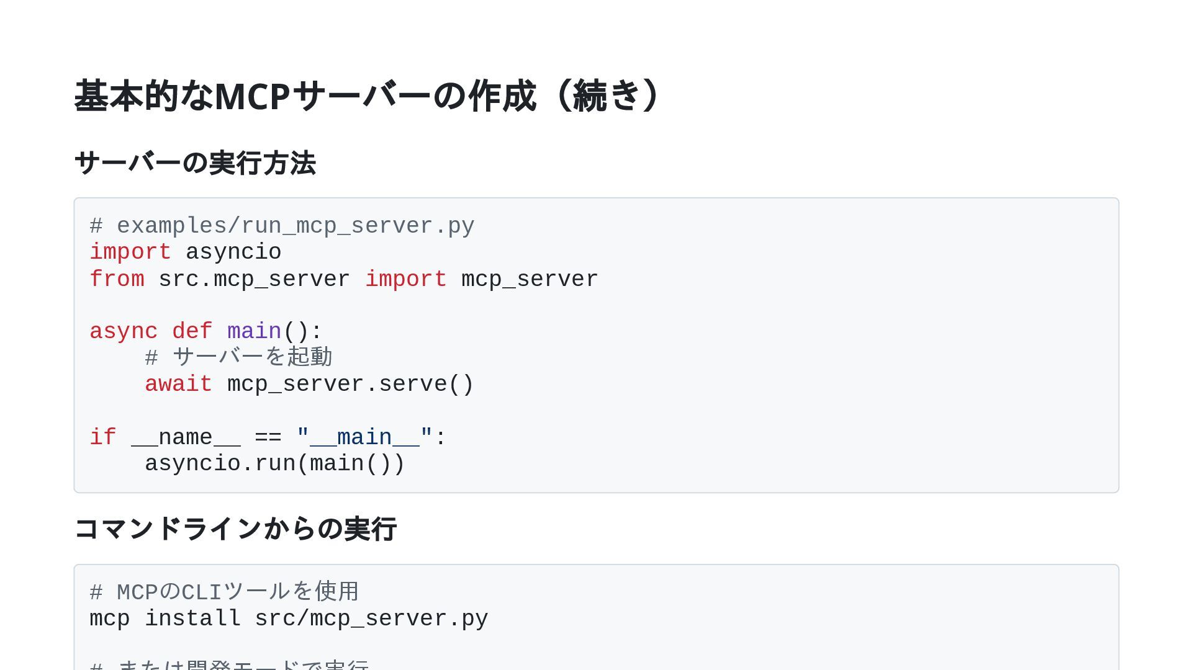The height and width of the screenshot is (670, 1192).
Task: Click the second 'import' keyword before mcp_server
Action: pyautogui.click(x=405, y=279)
